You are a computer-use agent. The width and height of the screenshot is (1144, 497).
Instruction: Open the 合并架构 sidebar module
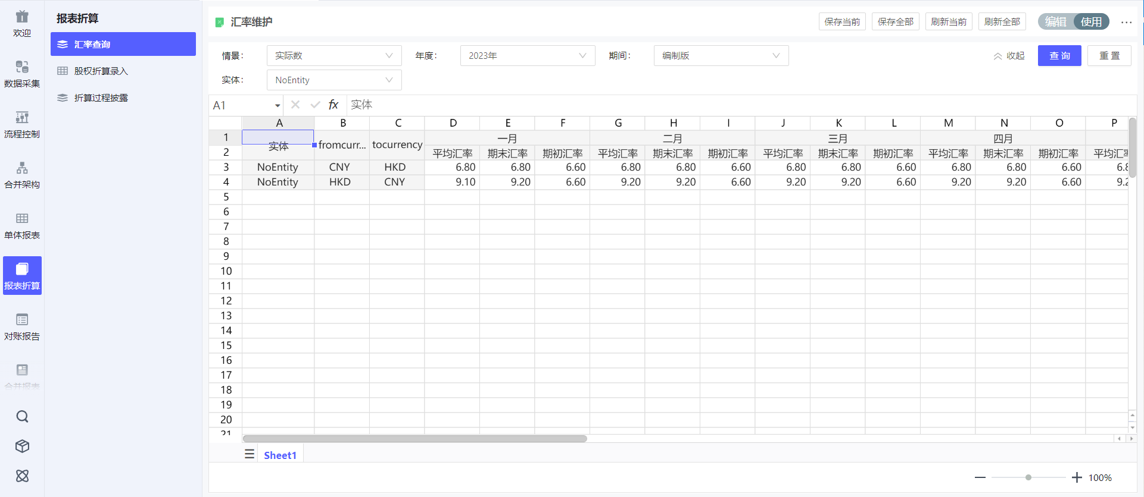pos(22,175)
